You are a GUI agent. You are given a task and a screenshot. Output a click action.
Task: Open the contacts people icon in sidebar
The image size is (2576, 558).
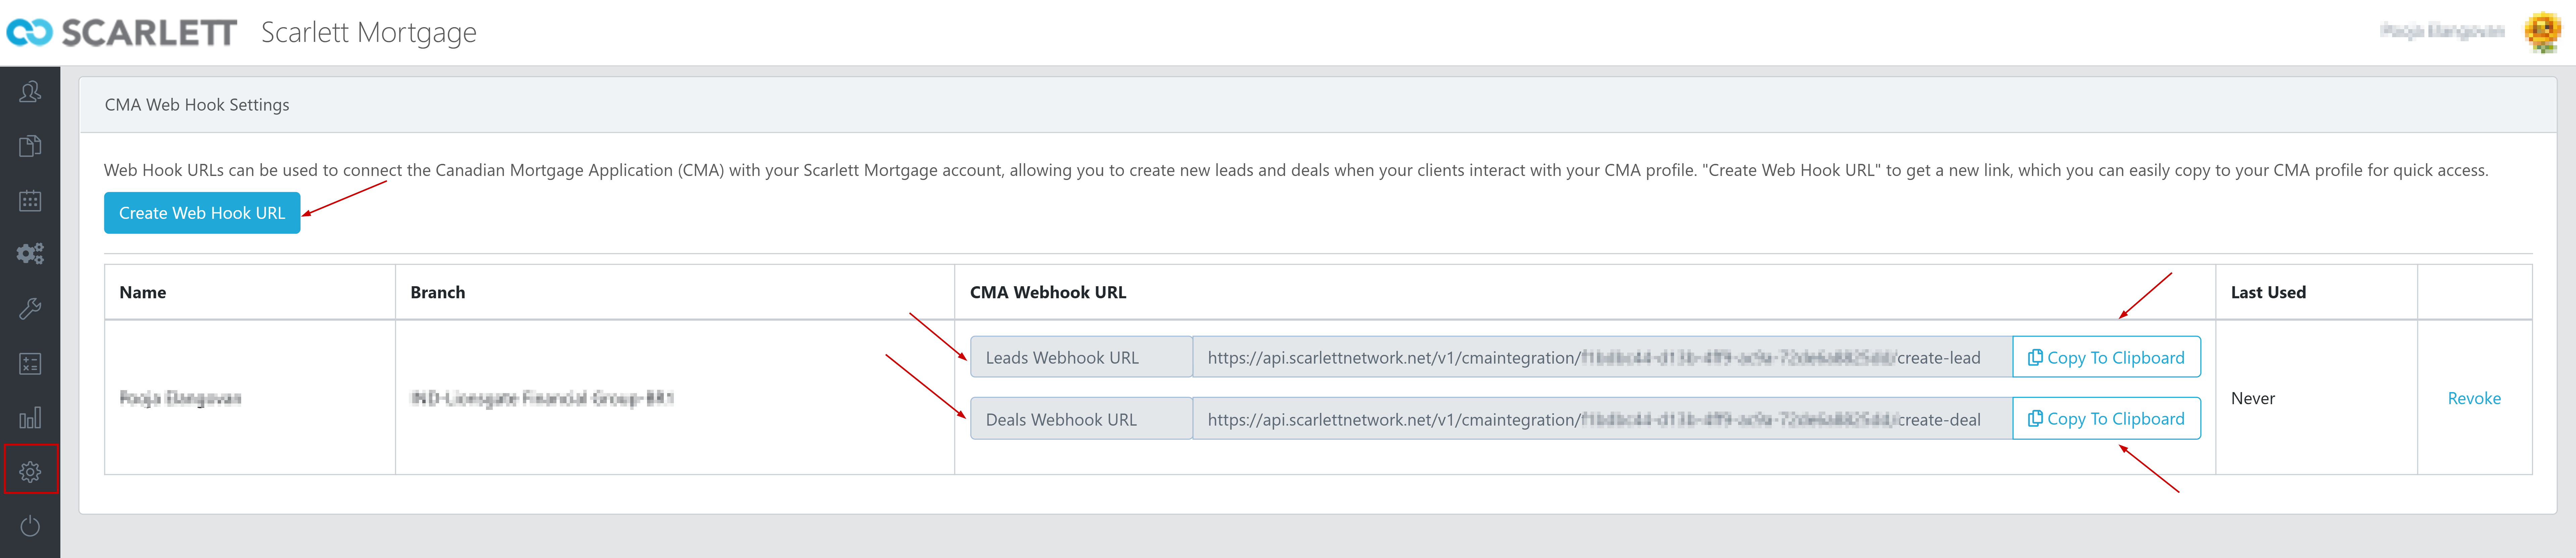point(30,92)
